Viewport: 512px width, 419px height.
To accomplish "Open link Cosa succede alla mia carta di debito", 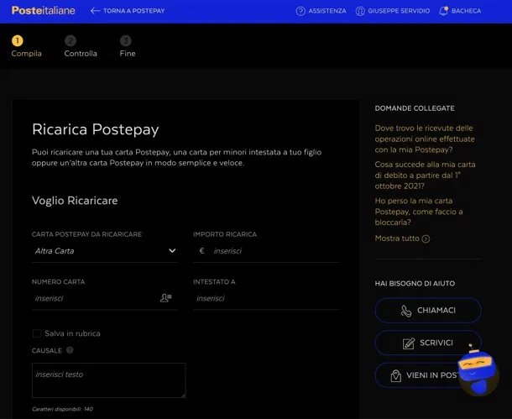I will (x=426, y=175).
